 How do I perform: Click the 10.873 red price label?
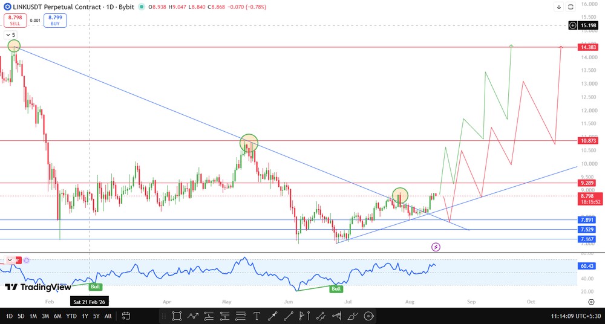coord(588,141)
